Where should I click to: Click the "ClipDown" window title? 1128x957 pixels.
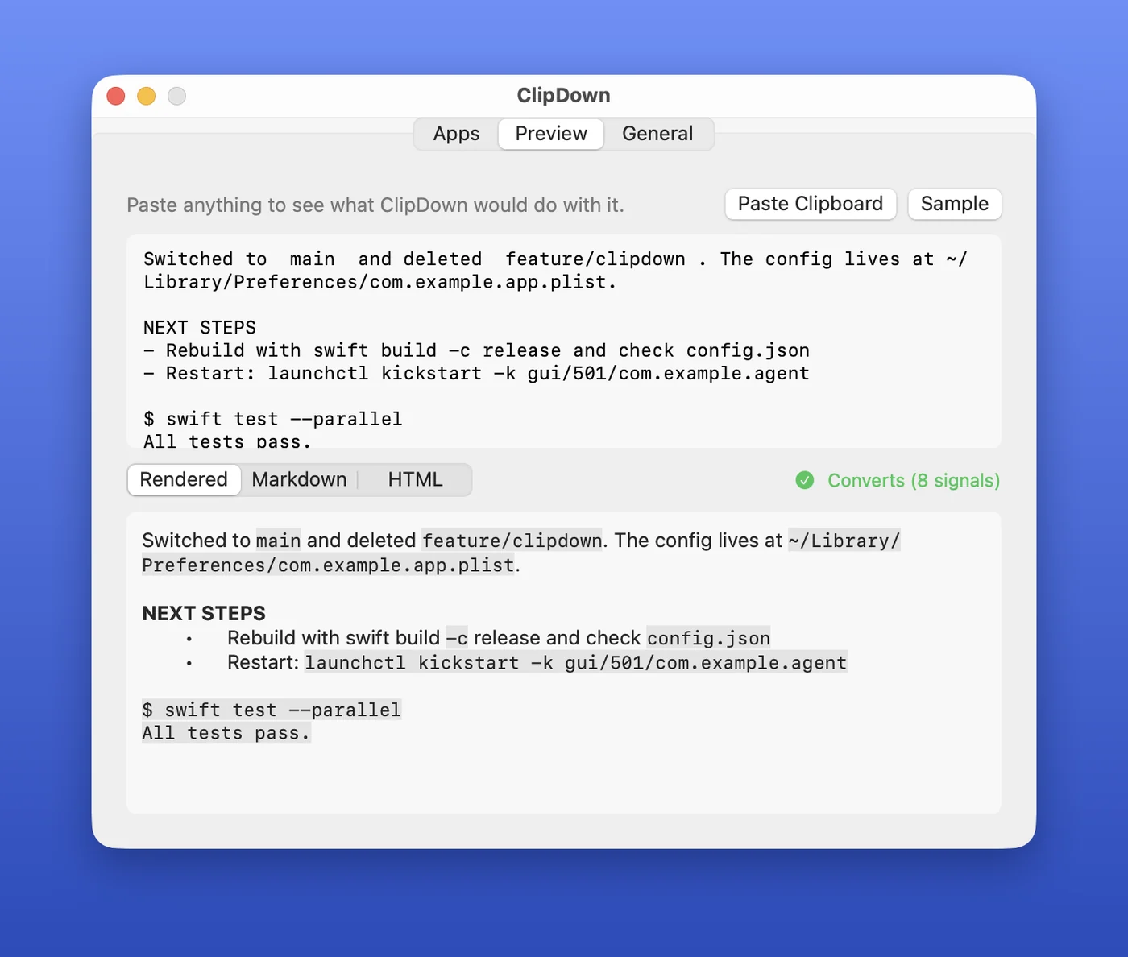point(563,95)
